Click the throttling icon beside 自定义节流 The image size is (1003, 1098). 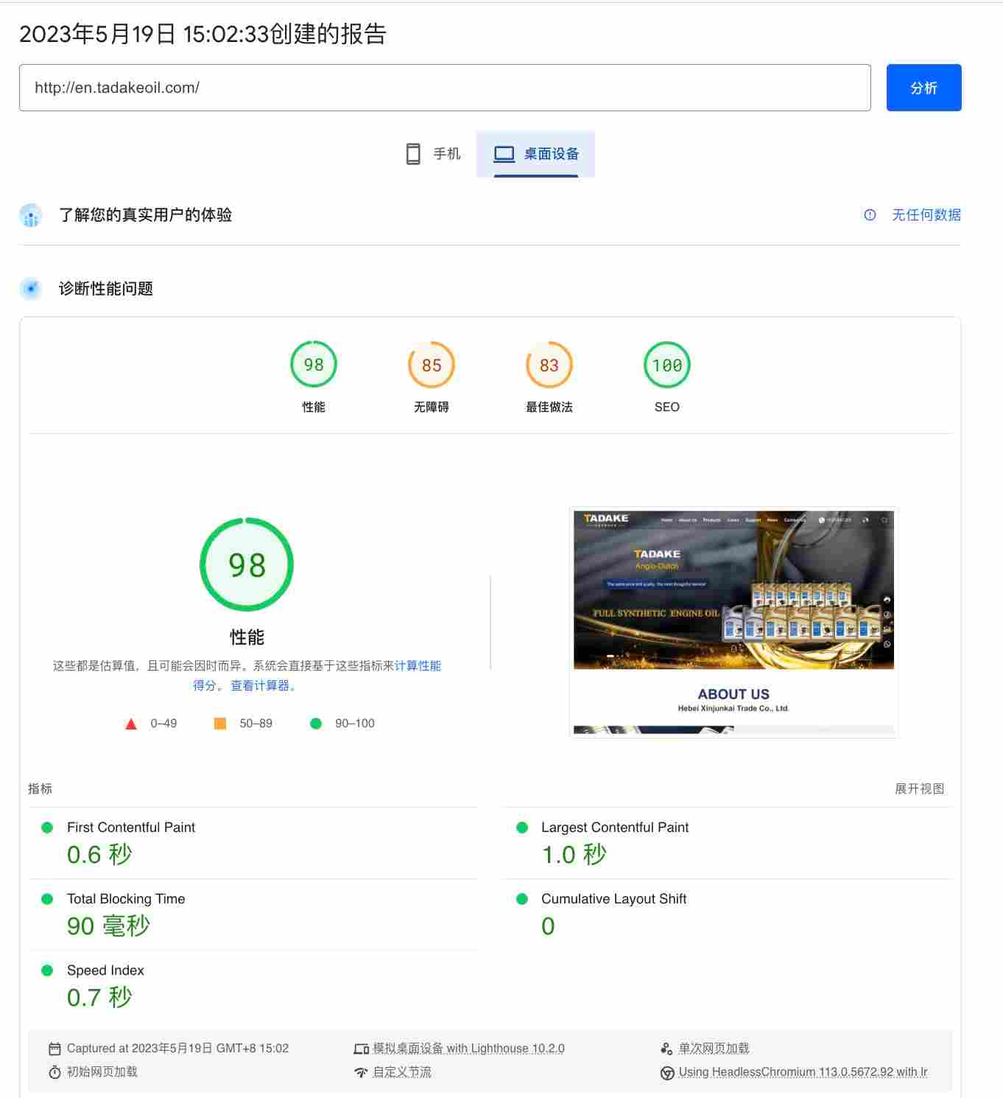360,1072
